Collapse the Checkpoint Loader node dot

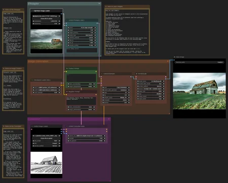click(x=32, y=80)
